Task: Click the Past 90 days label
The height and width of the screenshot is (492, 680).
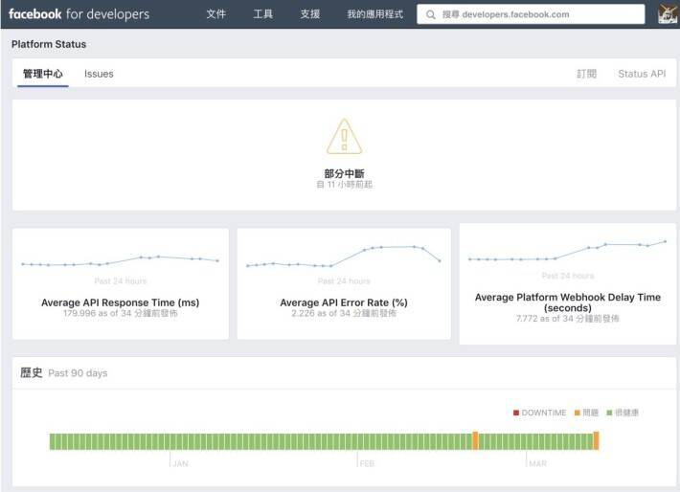Action: tap(78, 373)
